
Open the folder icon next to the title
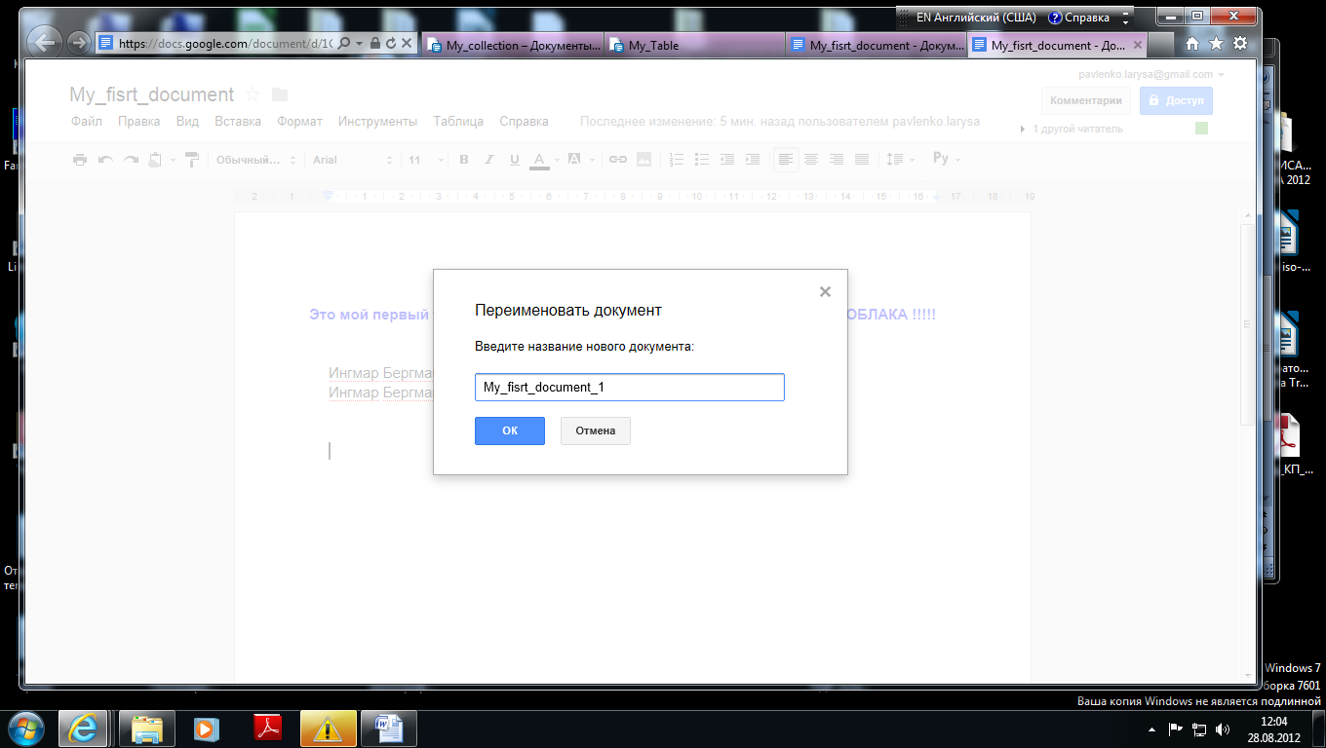(280, 94)
